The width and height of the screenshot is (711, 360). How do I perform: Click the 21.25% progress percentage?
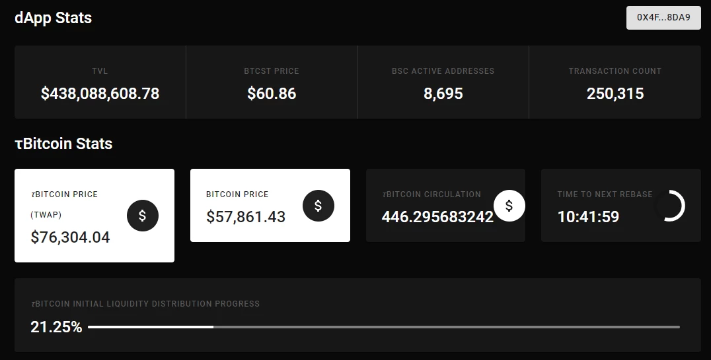(56, 327)
